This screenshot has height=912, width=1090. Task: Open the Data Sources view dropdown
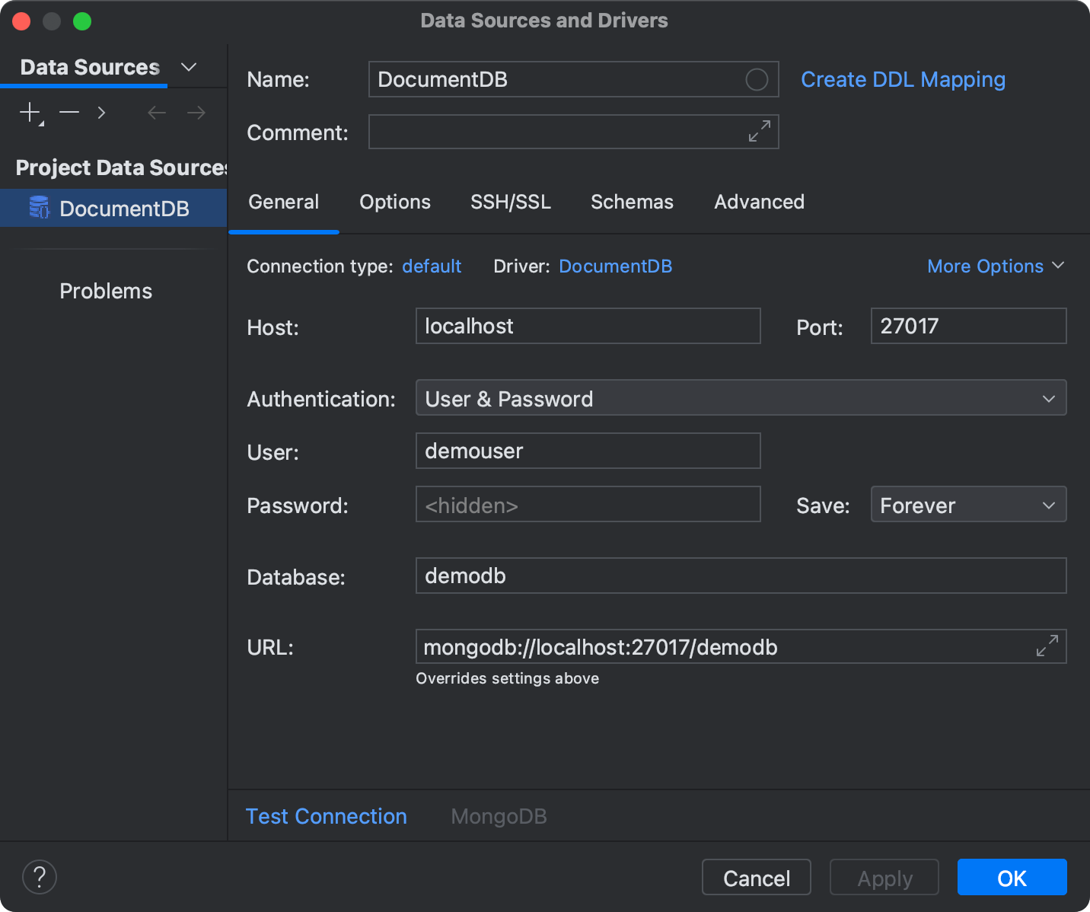(x=188, y=67)
